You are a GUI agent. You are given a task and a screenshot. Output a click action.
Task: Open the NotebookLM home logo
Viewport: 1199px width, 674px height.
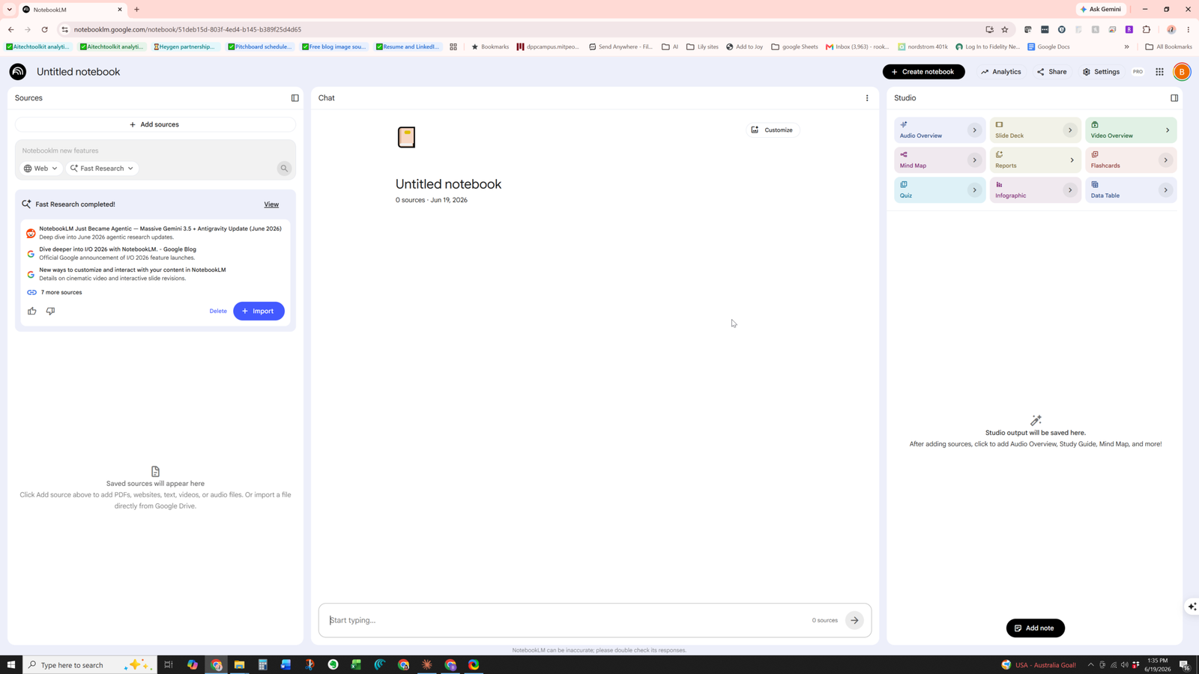click(18, 72)
